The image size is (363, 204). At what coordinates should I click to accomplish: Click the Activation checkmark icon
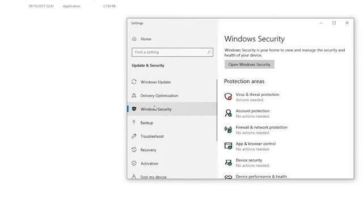(134, 163)
